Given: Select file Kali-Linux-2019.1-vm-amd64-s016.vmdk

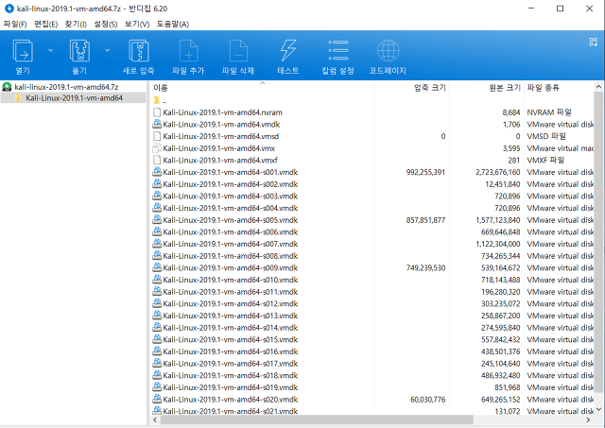Looking at the screenshot, I should [231, 351].
